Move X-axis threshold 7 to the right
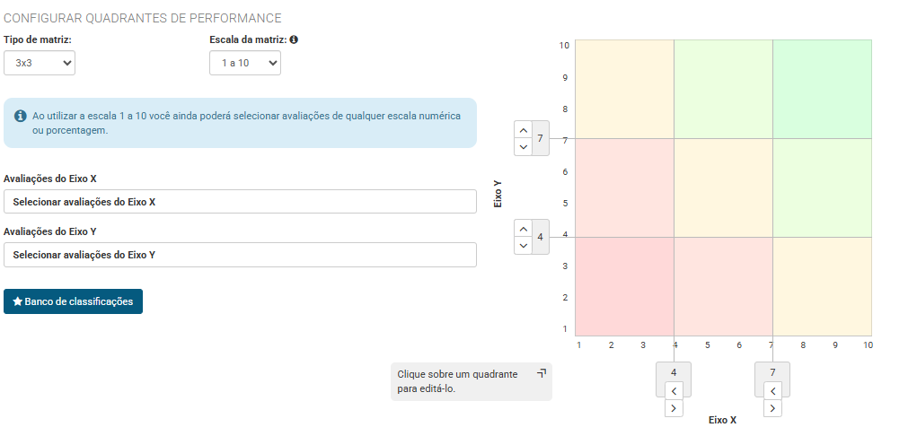Image resolution: width=917 pixels, height=436 pixels. (773, 408)
